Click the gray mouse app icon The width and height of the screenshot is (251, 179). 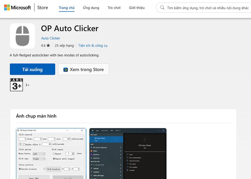tap(22, 36)
